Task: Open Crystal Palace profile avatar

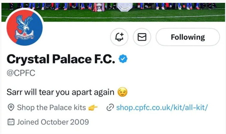Action: pos(24,31)
